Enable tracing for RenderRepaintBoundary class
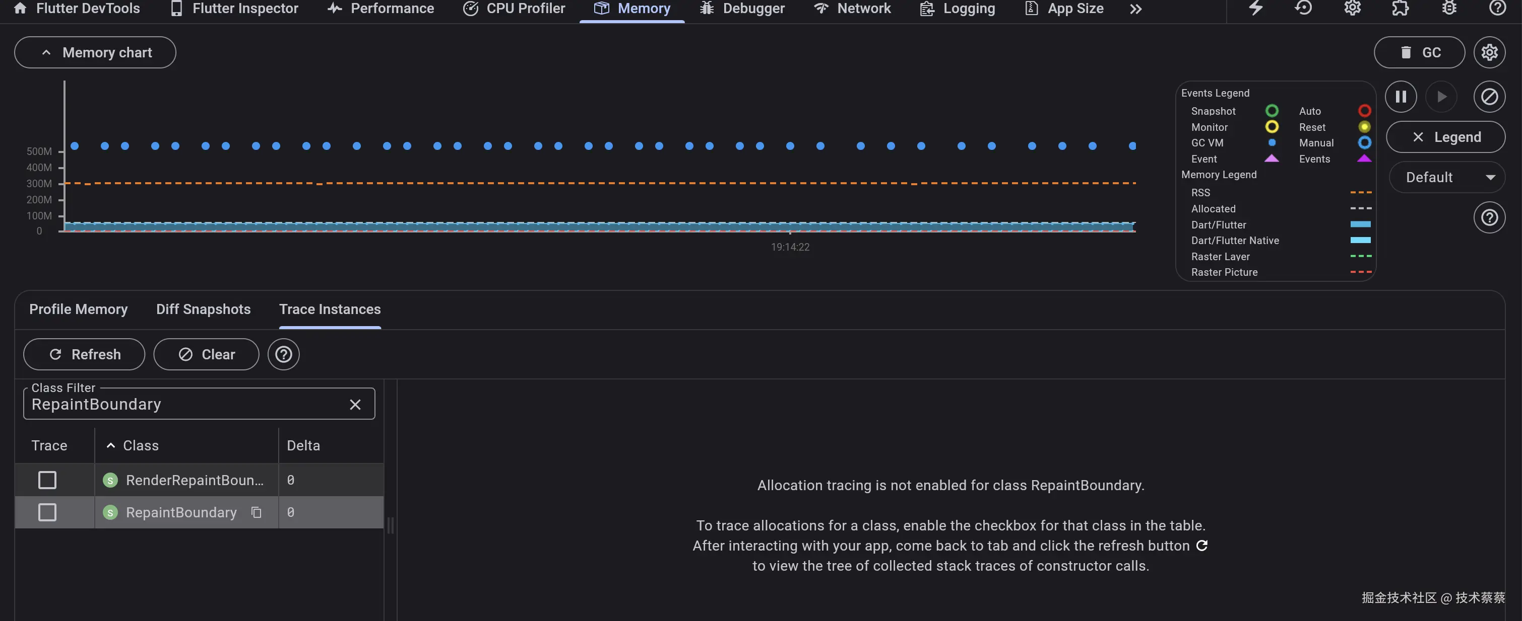The height and width of the screenshot is (621, 1522). click(x=47, y=480)
